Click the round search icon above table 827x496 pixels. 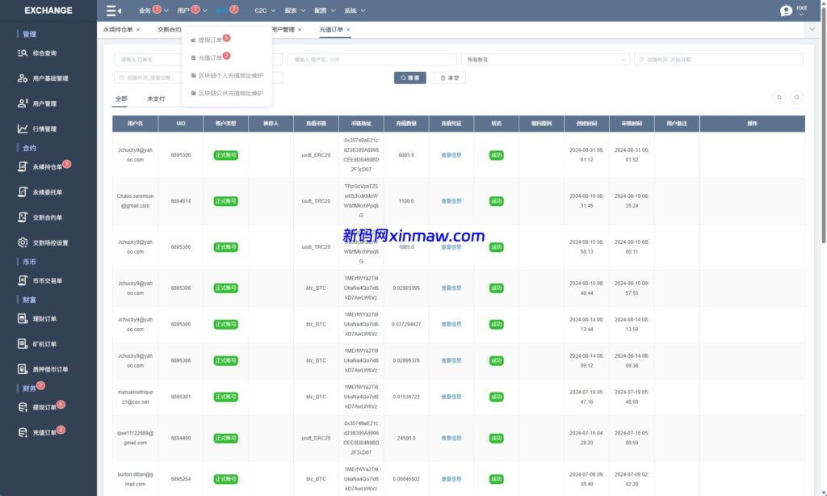pos(796,97)
